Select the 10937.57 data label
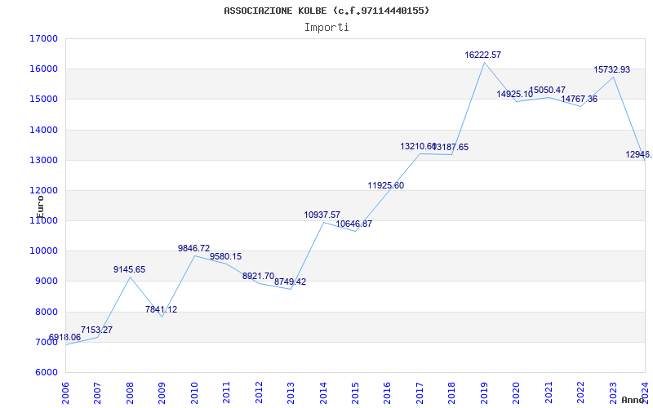 pyautogui.click(x=322, y=215)
